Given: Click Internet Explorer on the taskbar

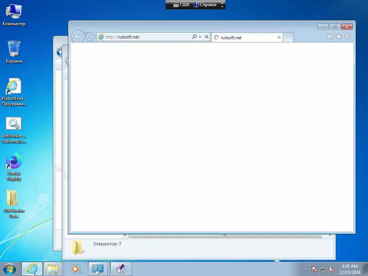Looking at the screenshot, I should point(32,269).
